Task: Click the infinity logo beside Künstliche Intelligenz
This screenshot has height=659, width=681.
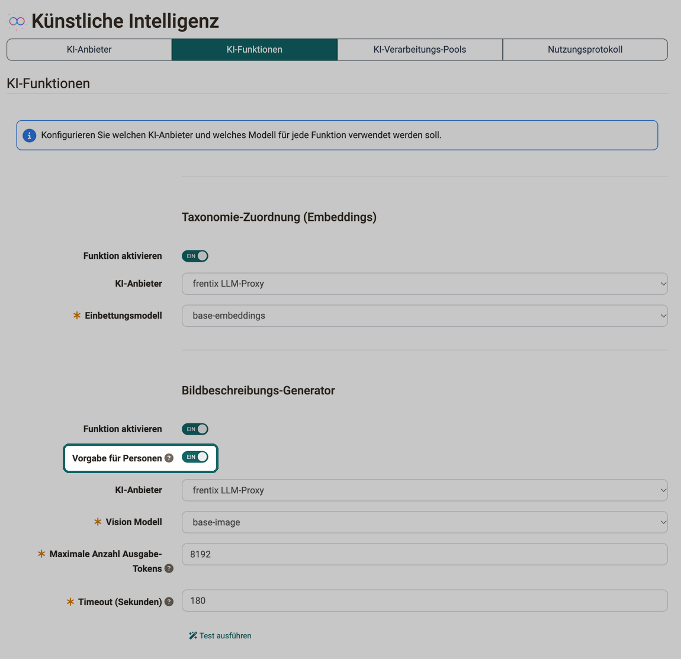Action: click(x=17, y=21)
